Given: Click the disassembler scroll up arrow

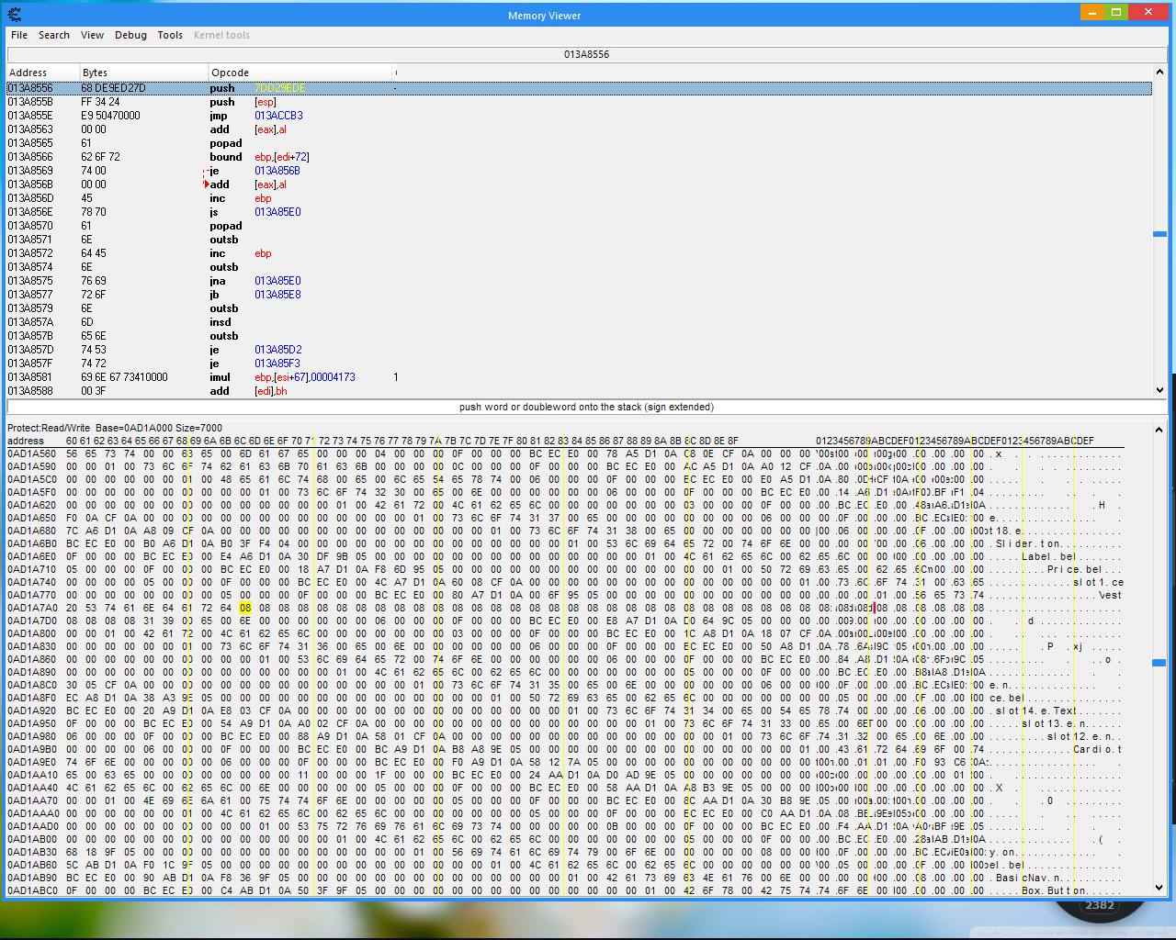Looking at the screenshot, I should pyautogui.click(x=1159, y=72).
